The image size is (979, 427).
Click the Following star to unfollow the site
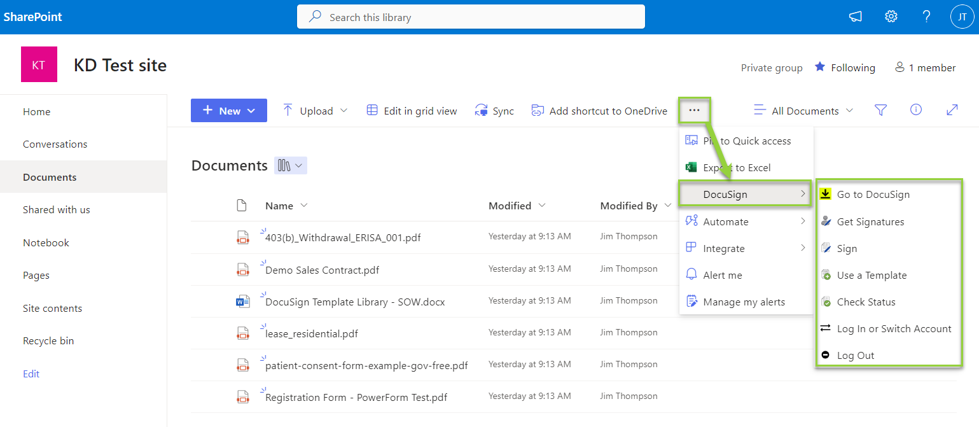coord(821,67)
